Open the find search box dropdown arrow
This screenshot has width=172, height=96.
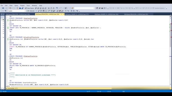pyautogui.click(x=94, y=8)
